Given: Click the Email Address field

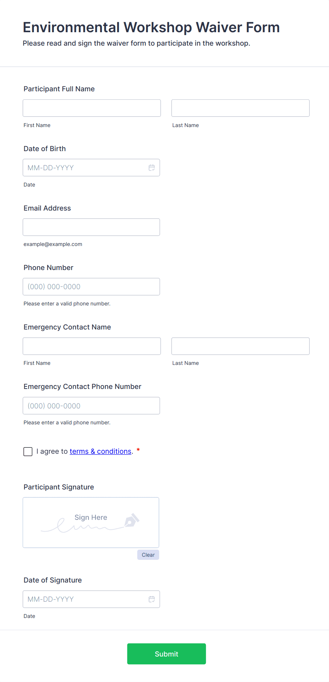Looking at the screenshot, I should coord(91,227).
